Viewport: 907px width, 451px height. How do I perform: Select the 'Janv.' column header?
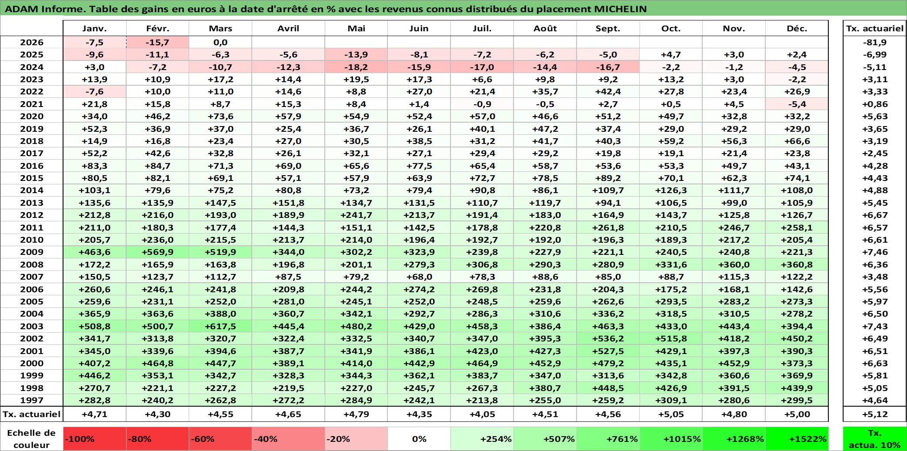[95, 28]
